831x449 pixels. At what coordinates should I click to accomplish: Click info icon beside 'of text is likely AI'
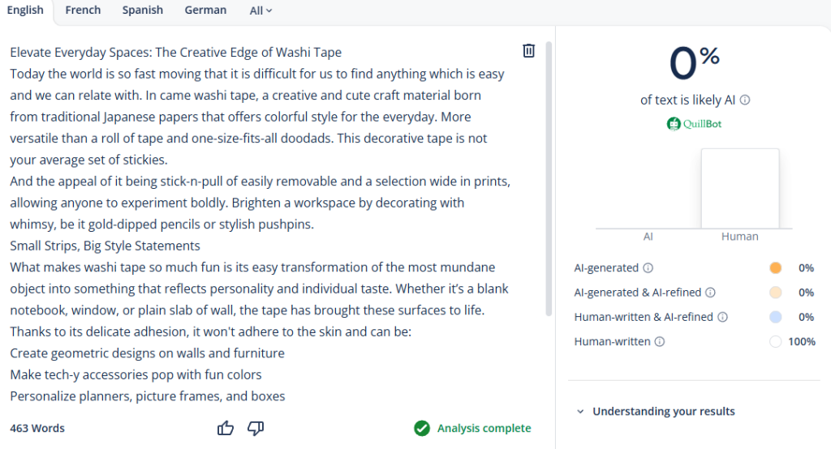(x=745, y=100)
